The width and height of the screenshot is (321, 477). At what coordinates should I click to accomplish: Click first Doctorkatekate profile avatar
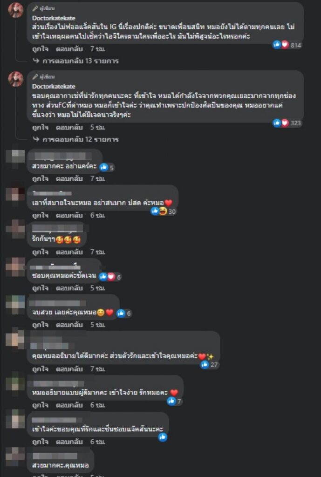16,10
